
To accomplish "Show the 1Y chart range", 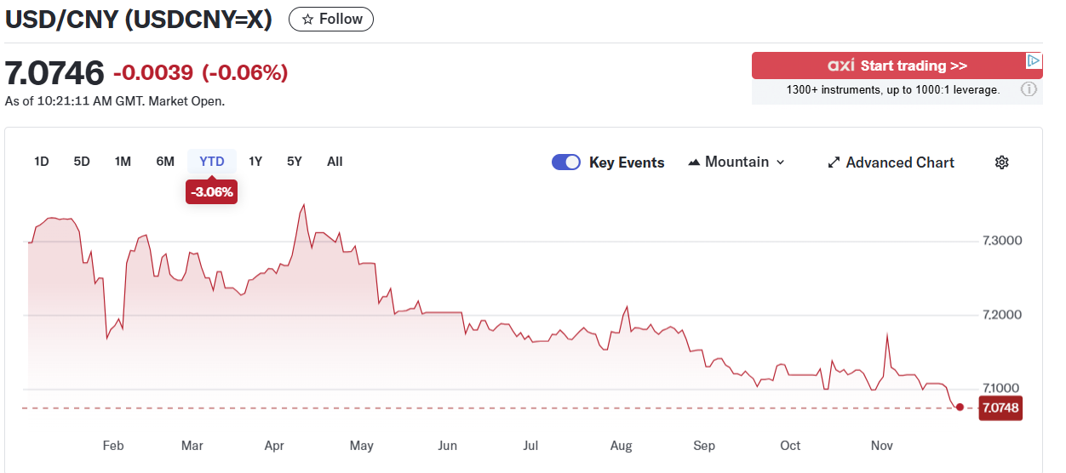I will pos(255,162).
